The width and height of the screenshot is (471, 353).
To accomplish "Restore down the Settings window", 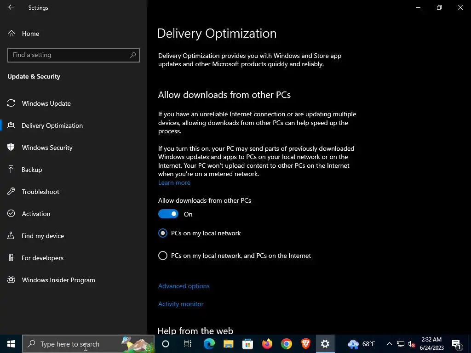I will coord(439,7).
